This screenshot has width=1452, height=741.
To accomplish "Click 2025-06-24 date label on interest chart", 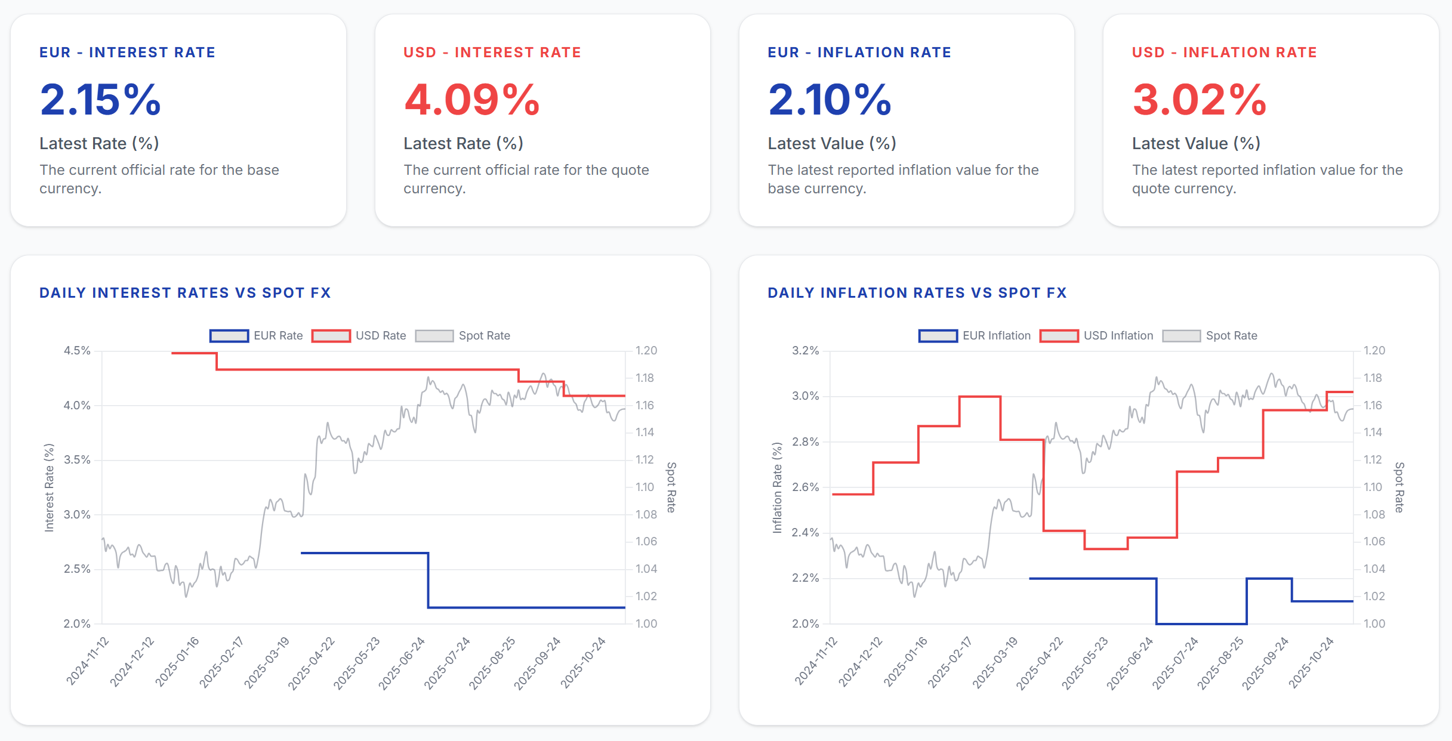I will click(402, 663).
